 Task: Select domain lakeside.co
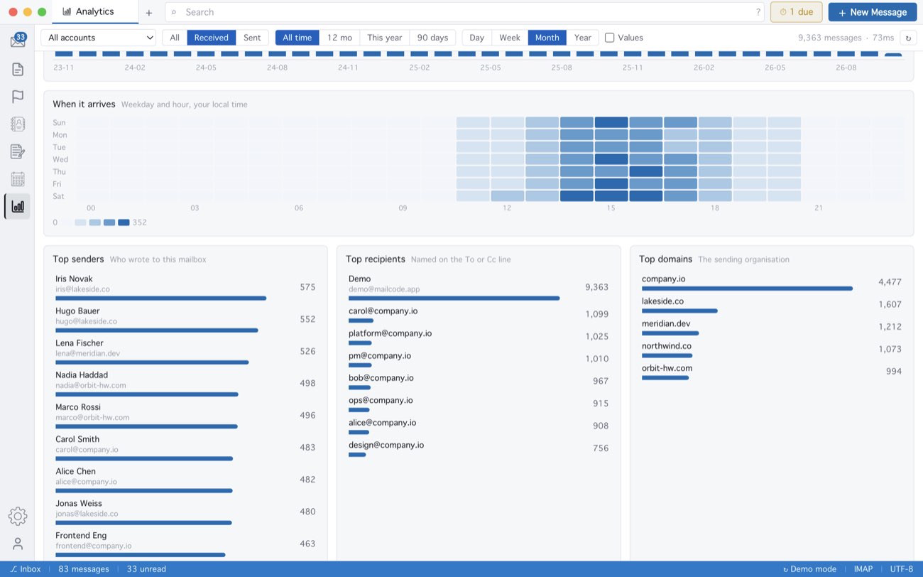(x=772, y=305)
